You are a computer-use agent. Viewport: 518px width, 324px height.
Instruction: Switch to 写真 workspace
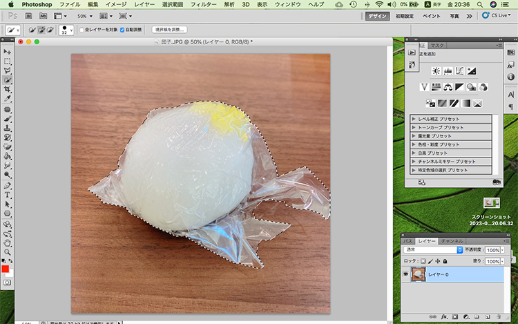[454, 16]
